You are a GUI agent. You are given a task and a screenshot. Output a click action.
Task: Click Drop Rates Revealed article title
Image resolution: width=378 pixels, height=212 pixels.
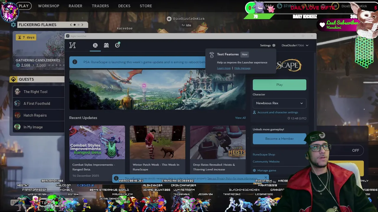click(214, 167)
